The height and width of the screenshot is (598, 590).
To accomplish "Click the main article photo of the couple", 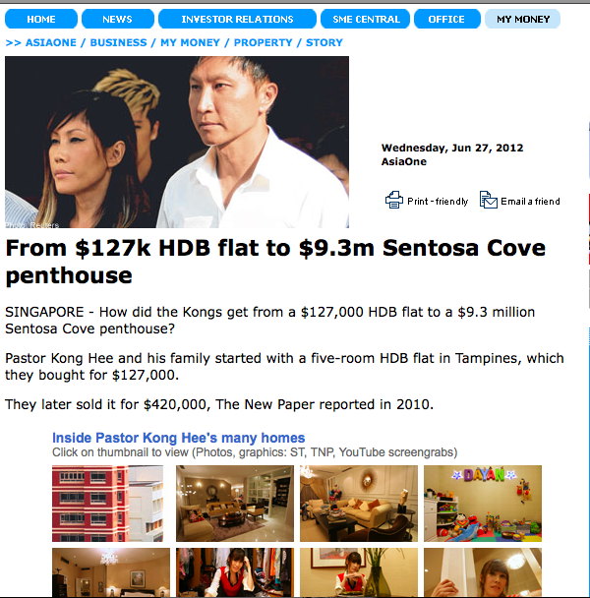I will [x=177, y=143].
